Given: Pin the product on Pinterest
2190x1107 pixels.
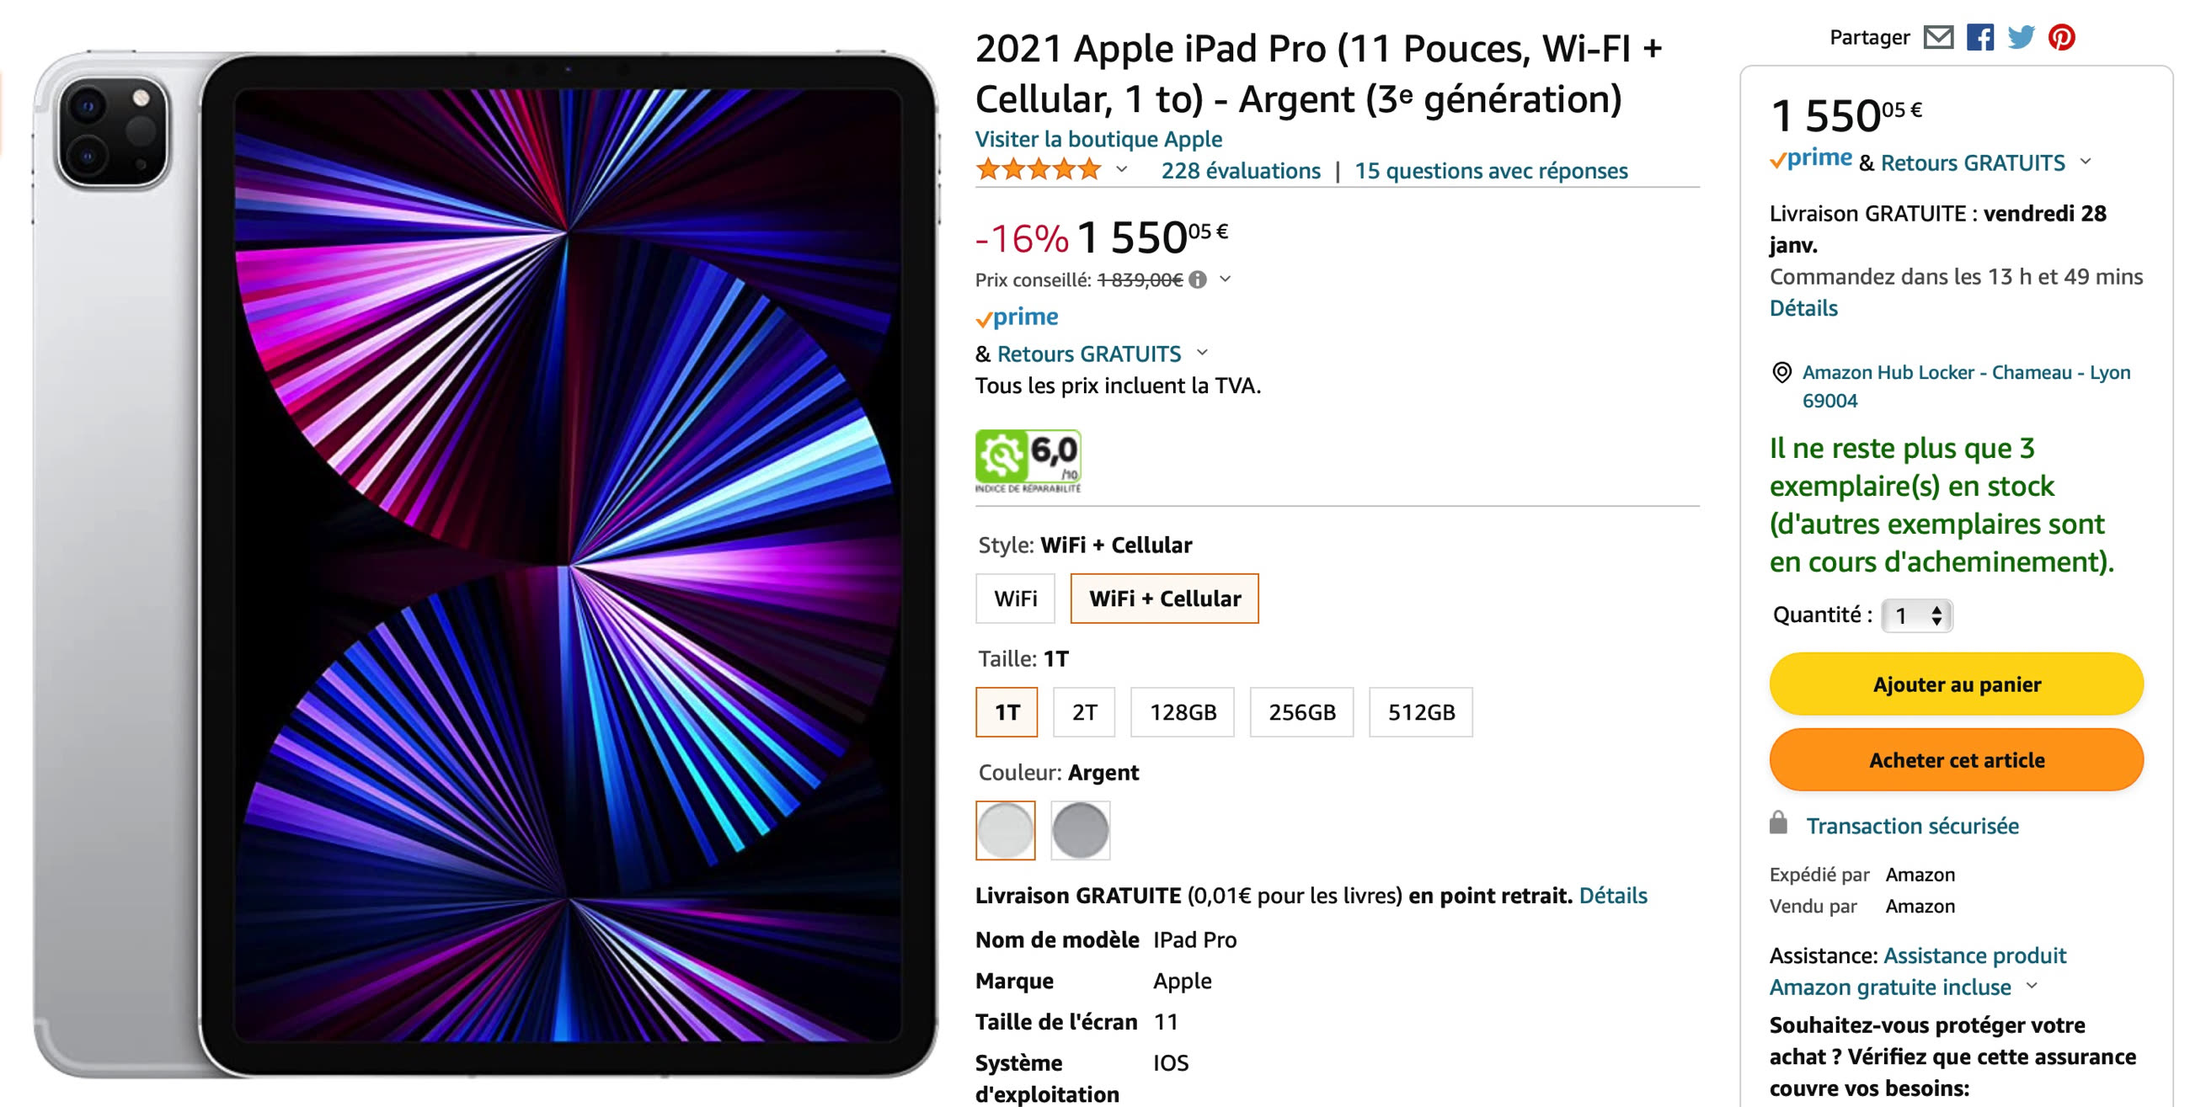Looking at the screenshot, I should (x=2062, y=37).
